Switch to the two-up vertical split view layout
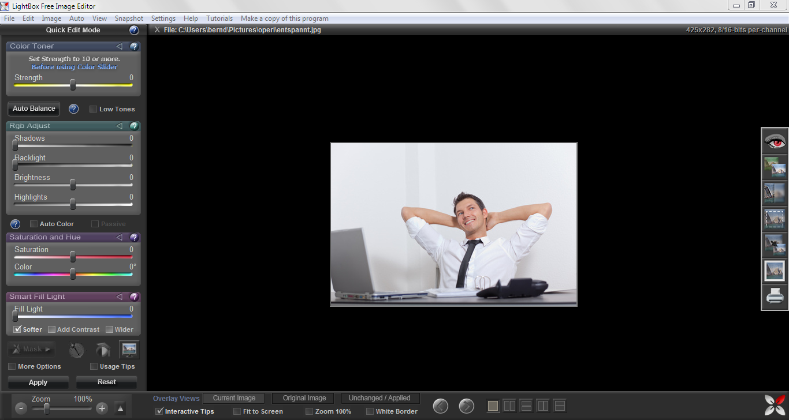The image size is (789, 420). (x=509, y=405)
